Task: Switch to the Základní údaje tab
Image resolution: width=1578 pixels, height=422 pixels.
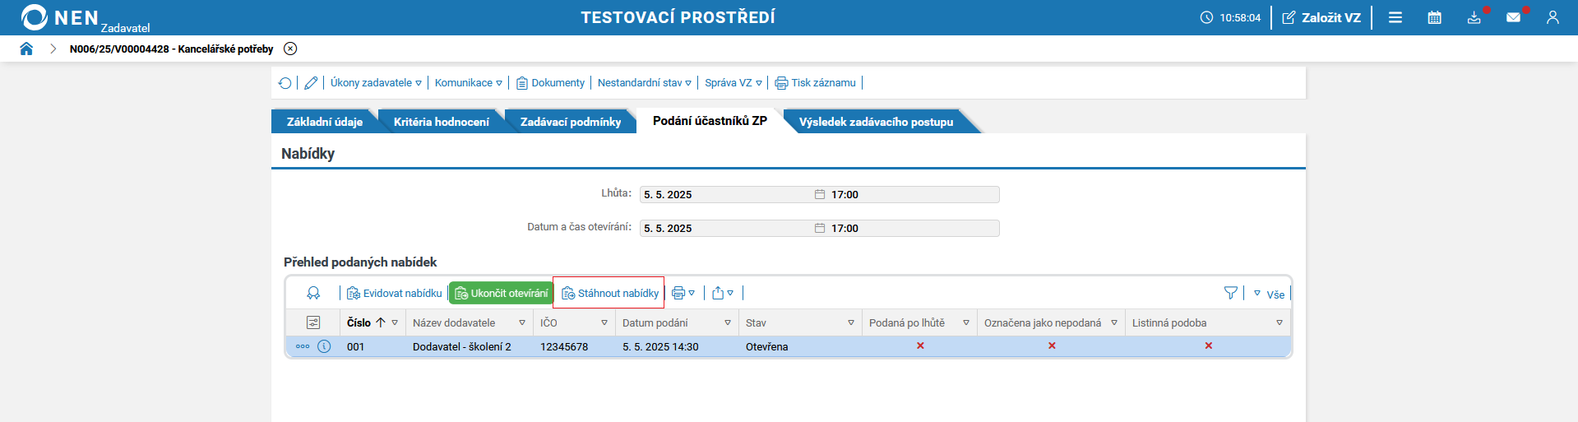Action: pyautogui.click(x=324, y=122)
